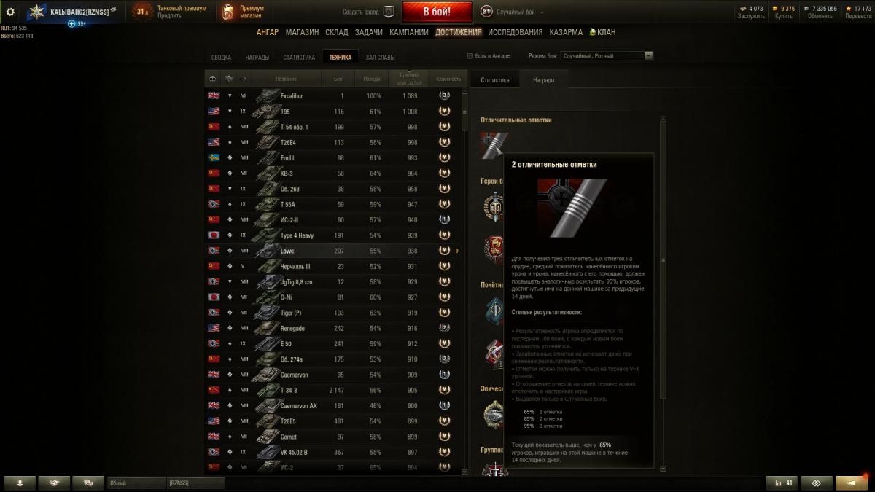
Task: Click the notifications icon at bottom right
Action: [852, 483]
